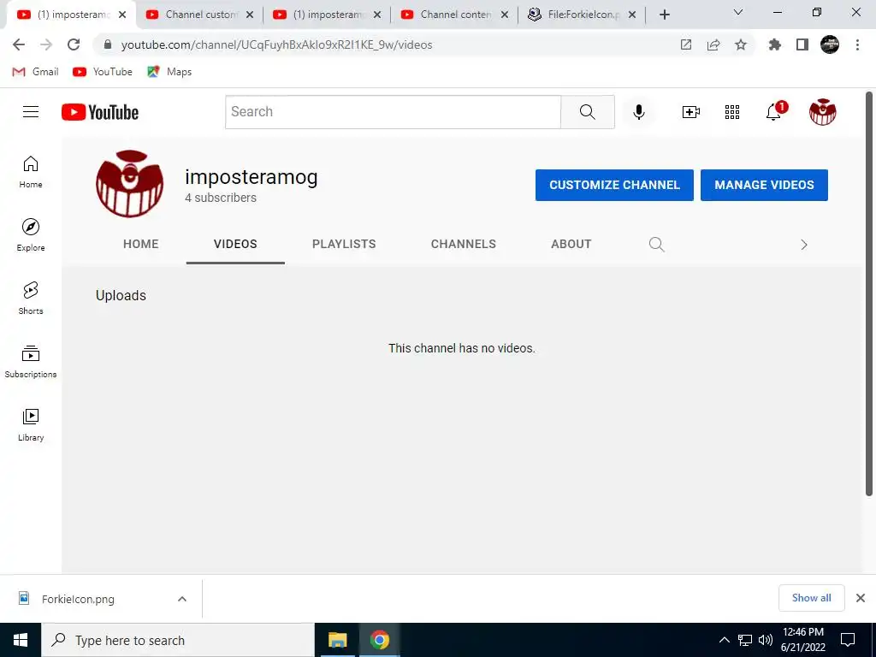Close the File:ForkieIcon browser tab
This screenshot has width=876, height=657.
tap(632, 15)
